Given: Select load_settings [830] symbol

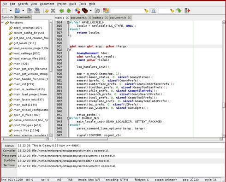Looking at the screenshot, I should coord(27,53).
